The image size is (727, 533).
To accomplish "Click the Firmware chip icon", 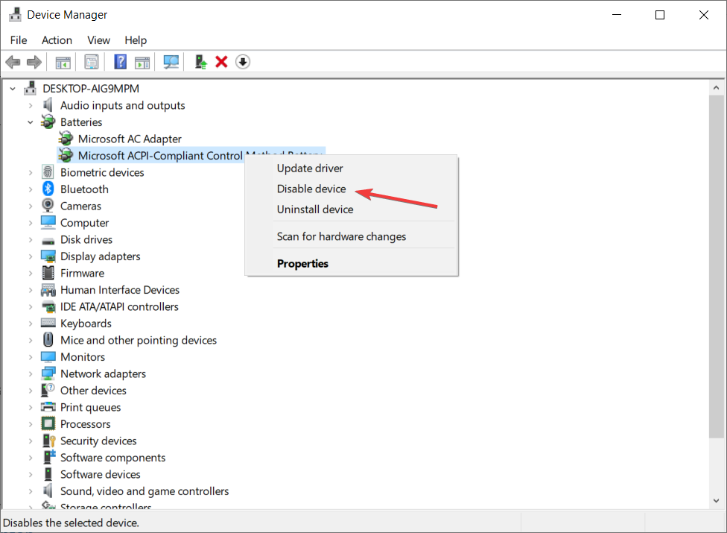I will [x=48, y=273].
